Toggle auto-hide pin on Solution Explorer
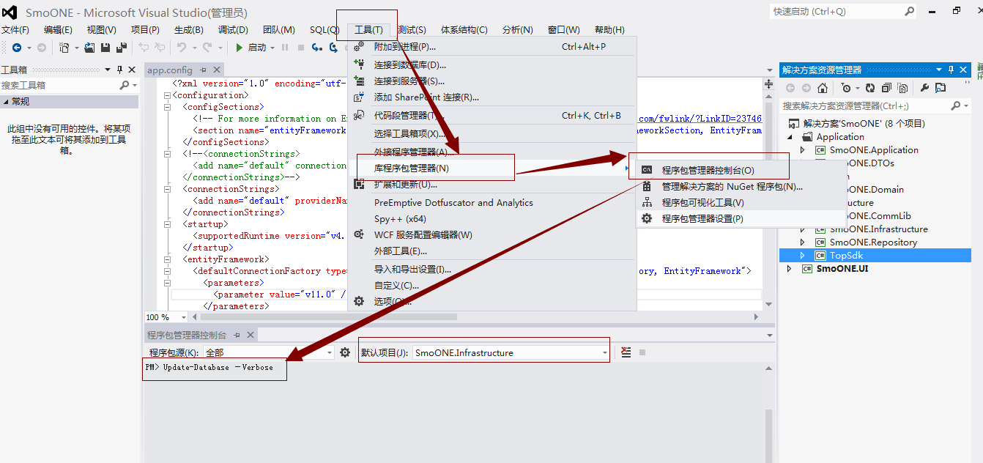The image size is (983, 463). [x=951, y=70]
